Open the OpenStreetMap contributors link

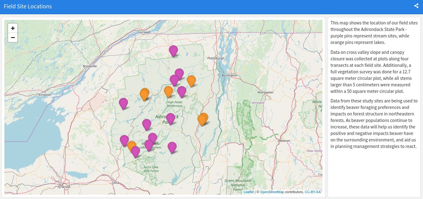[272, 192]
